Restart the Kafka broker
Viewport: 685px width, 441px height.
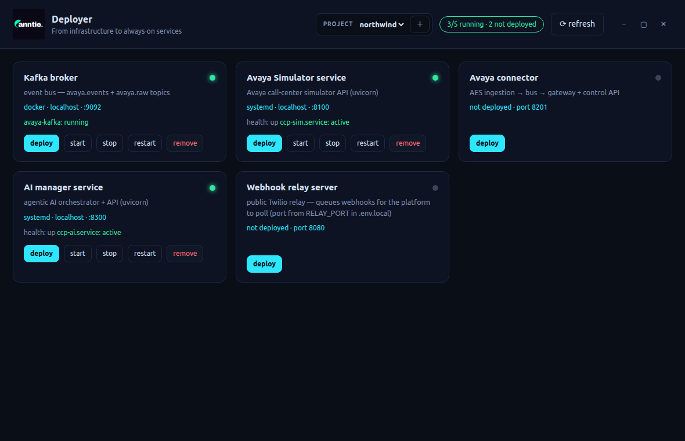(x=145, y=143)
